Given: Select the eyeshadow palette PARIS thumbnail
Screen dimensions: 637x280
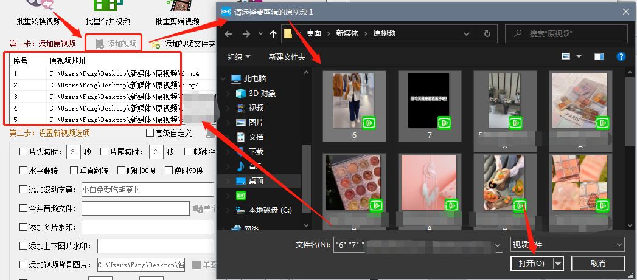Looking at the screenshot, I should coord(580,101).
